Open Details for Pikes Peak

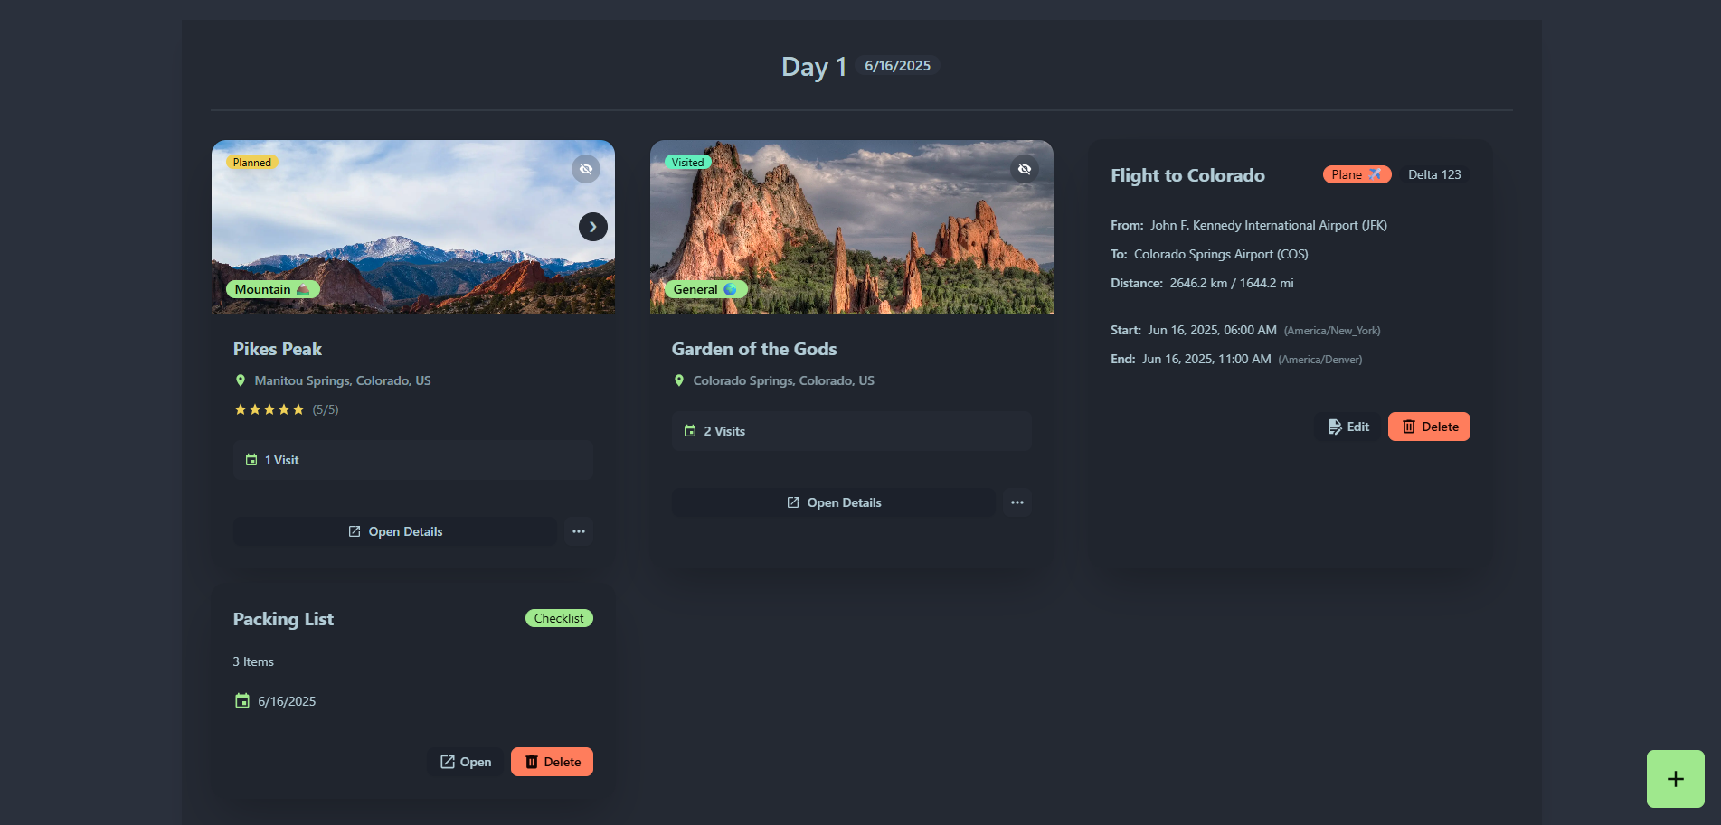point(395,531)
